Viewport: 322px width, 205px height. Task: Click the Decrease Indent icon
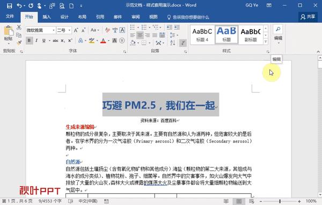click(x=170, y=27)
